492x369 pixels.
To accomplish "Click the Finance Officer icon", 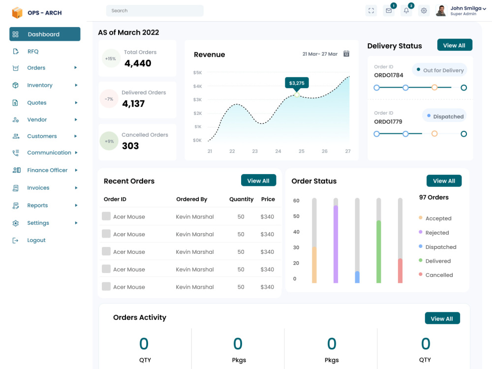I will point(17,170).
